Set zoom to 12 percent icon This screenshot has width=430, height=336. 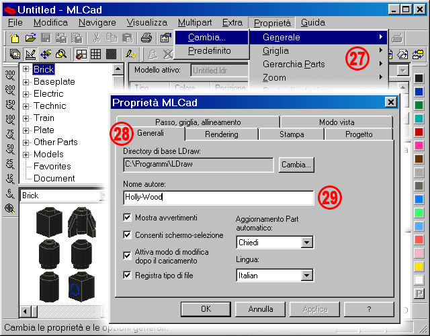[10, 179]
